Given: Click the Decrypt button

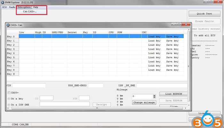Looking at the screenshot, I should click(101, 105).
